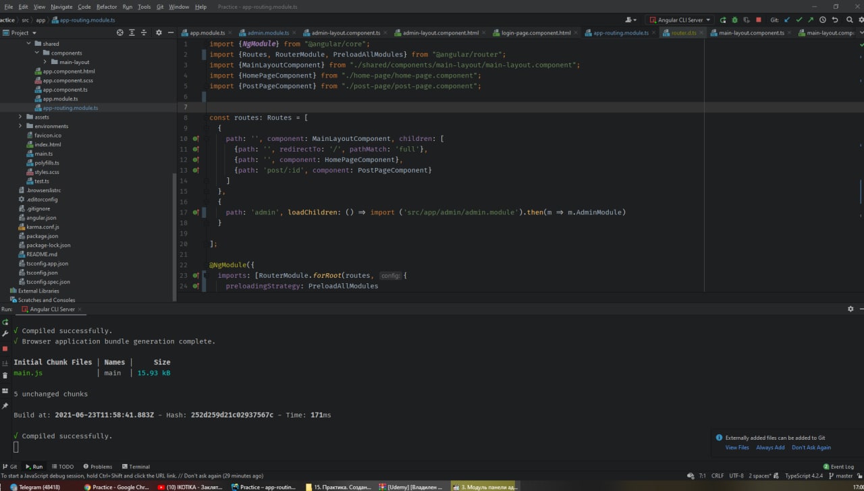Click Git update project arrow icon
The width and height of the screenshot is (864, 491).
point(788,20)
